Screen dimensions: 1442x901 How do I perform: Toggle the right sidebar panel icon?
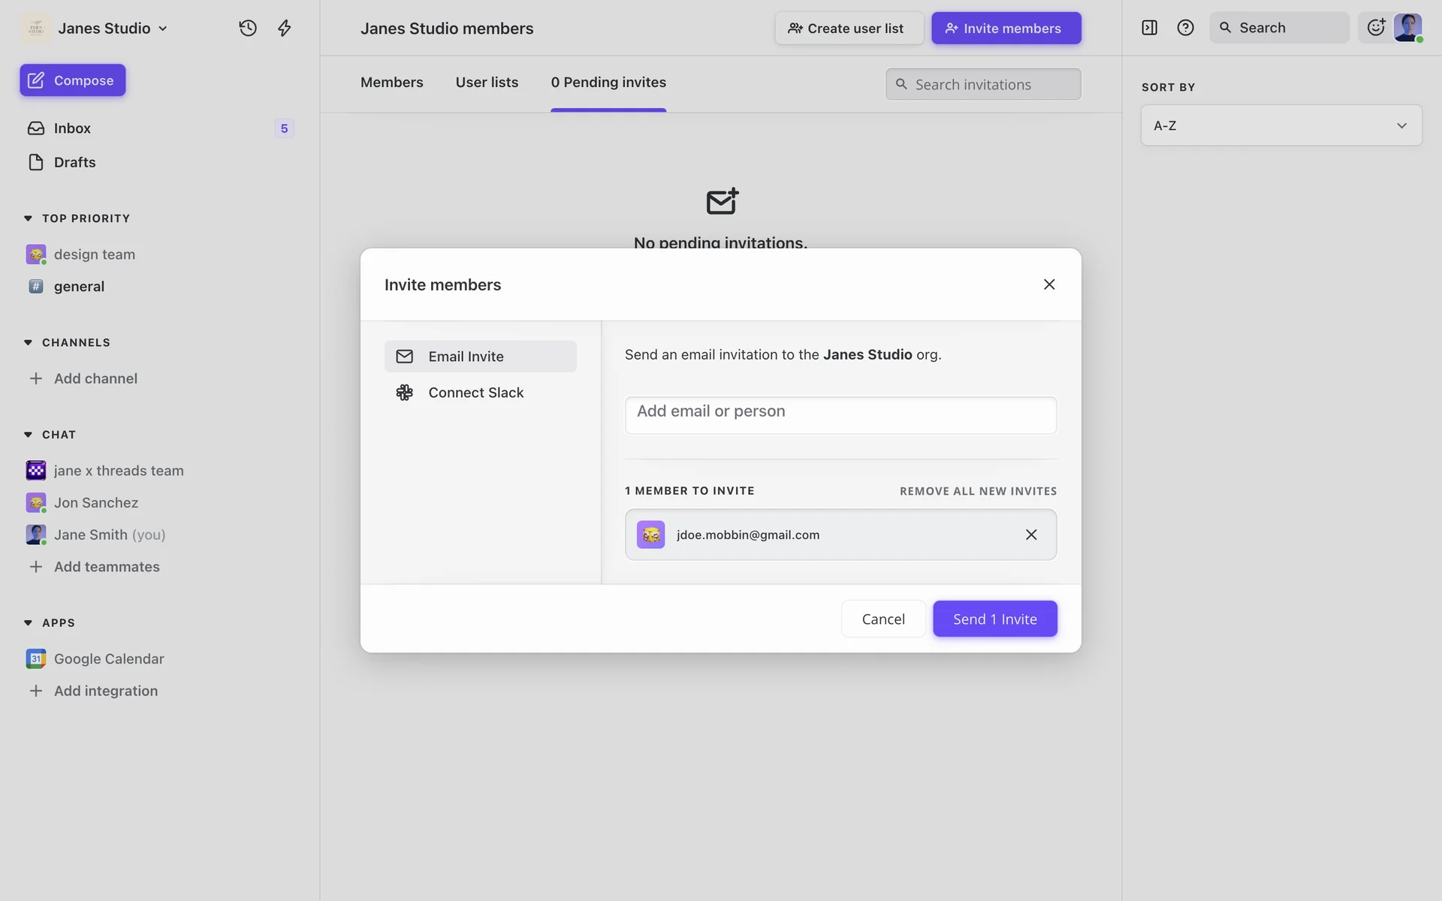pyautogui.click(x=1149, y=28)
